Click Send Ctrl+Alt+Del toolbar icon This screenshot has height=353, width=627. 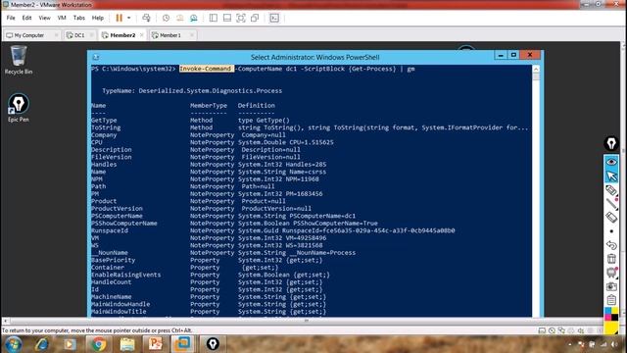point(146,18)
